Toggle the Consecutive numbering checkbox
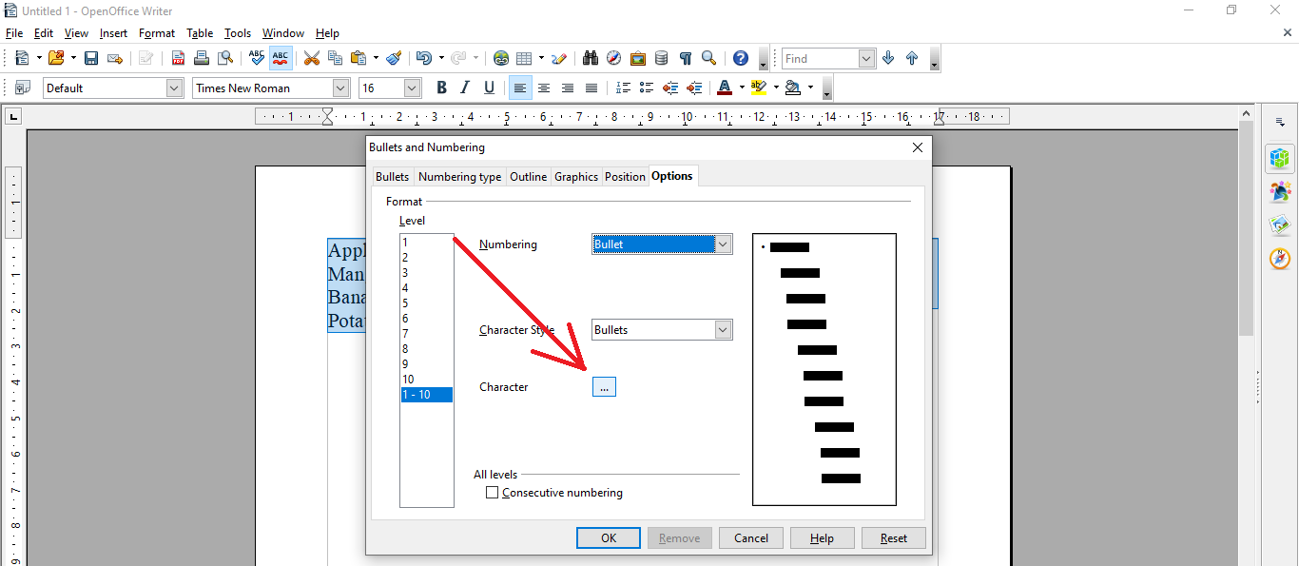Screen dimensions: 1299x566 (493, 492)
